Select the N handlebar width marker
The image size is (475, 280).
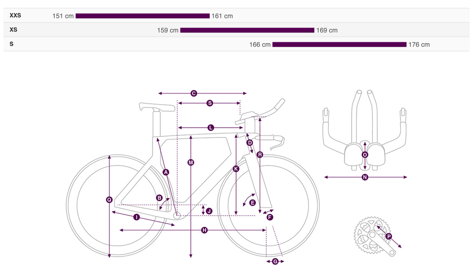coord(365,177)
